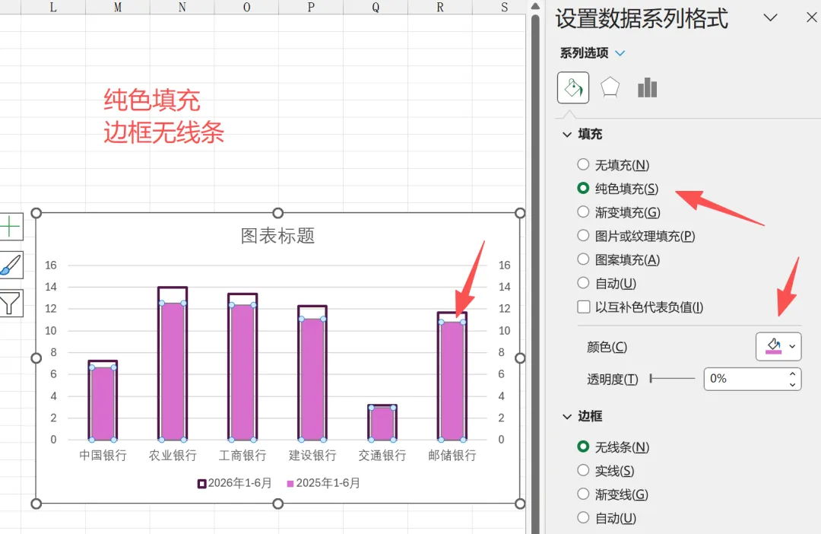Screen dimensions: 821x534
Task: Open the task pane options chevron
Action: pyautogui.click(x=770, y=17)
